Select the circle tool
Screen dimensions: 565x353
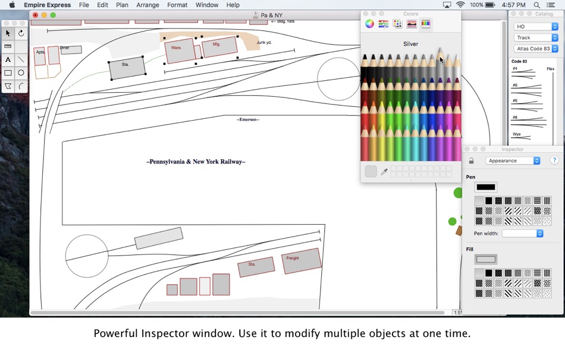pos(21,73)
